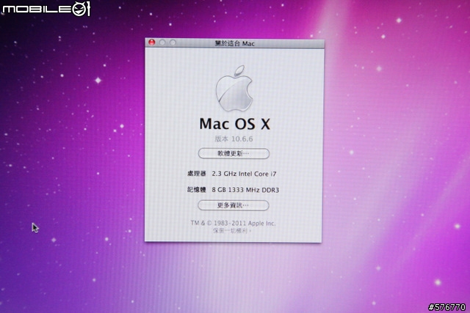The height and width of the screenshot is (313, 470).
Task: Select processor text 2.3 GHz Intel Core i7
Action: 244,174
